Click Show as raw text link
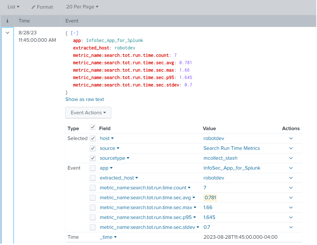 click(85, 99)
